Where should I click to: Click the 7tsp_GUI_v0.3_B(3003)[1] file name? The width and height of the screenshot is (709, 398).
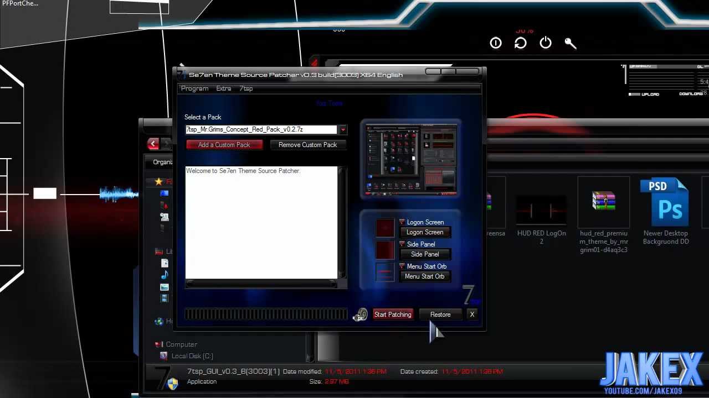tap(233, 371)
